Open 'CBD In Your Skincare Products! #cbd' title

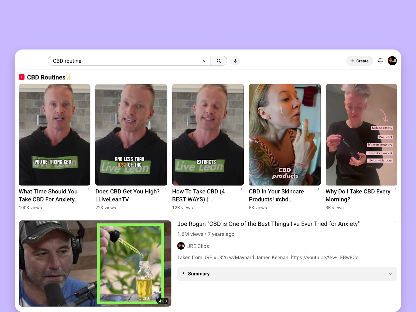click(x=276, y=195)
